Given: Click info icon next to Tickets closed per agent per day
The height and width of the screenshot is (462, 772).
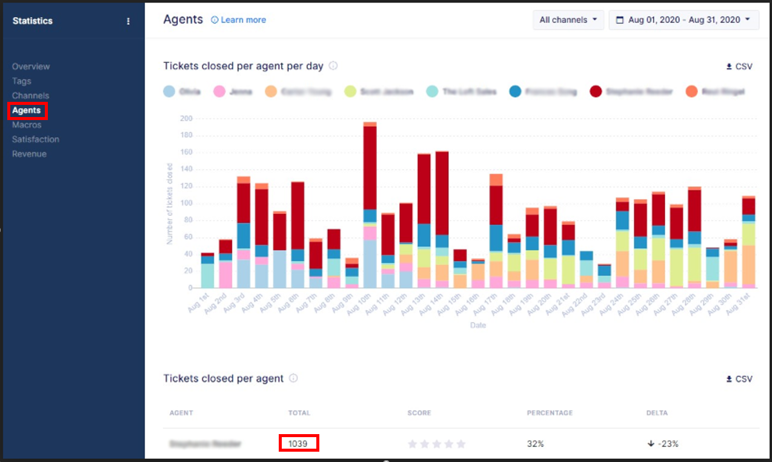Looking at the screenshot, I should click(333, 66).
